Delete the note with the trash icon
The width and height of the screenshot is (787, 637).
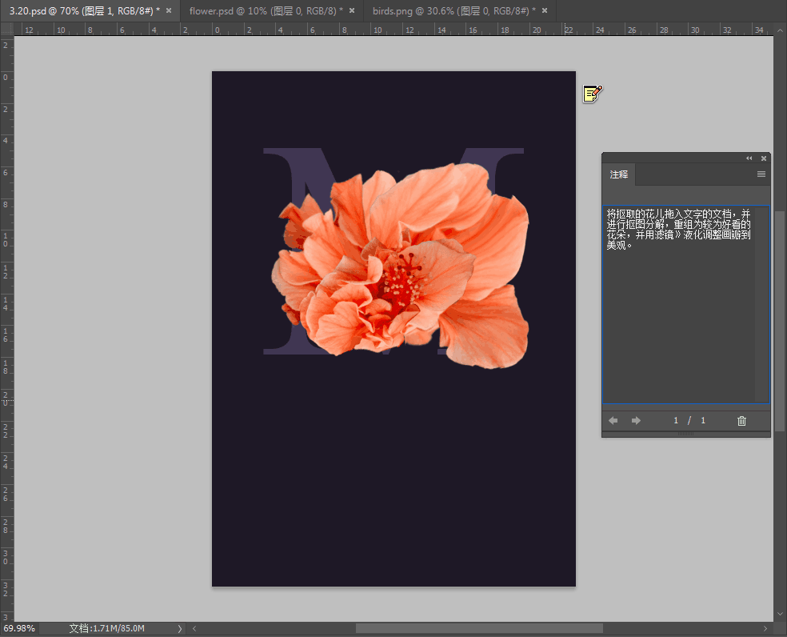(x=741, y=421)
